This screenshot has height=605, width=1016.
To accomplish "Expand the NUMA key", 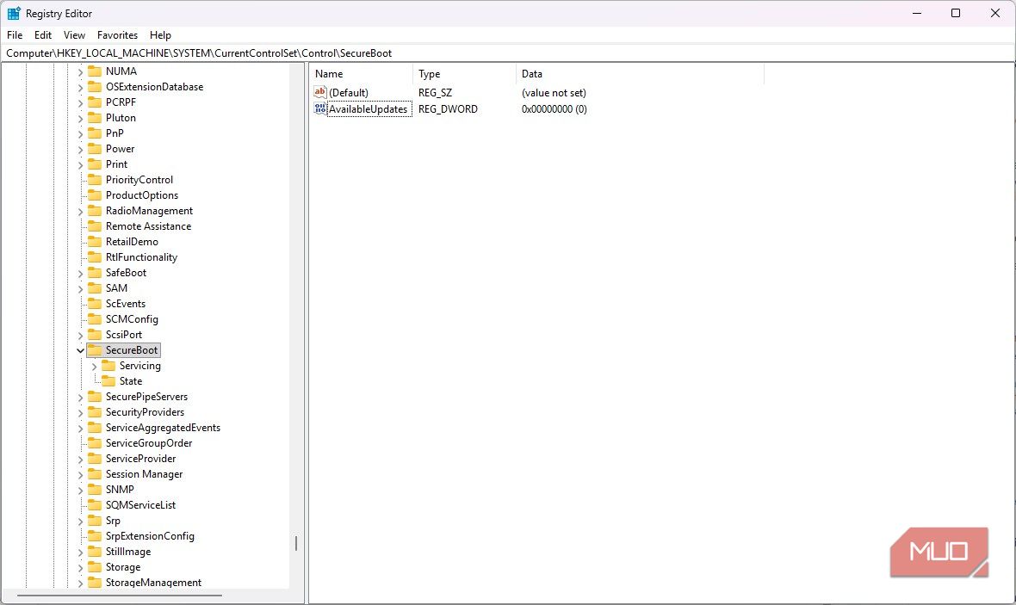I will 80,71.
